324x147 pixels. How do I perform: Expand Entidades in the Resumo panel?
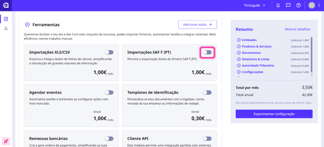[x=239, y=40]
